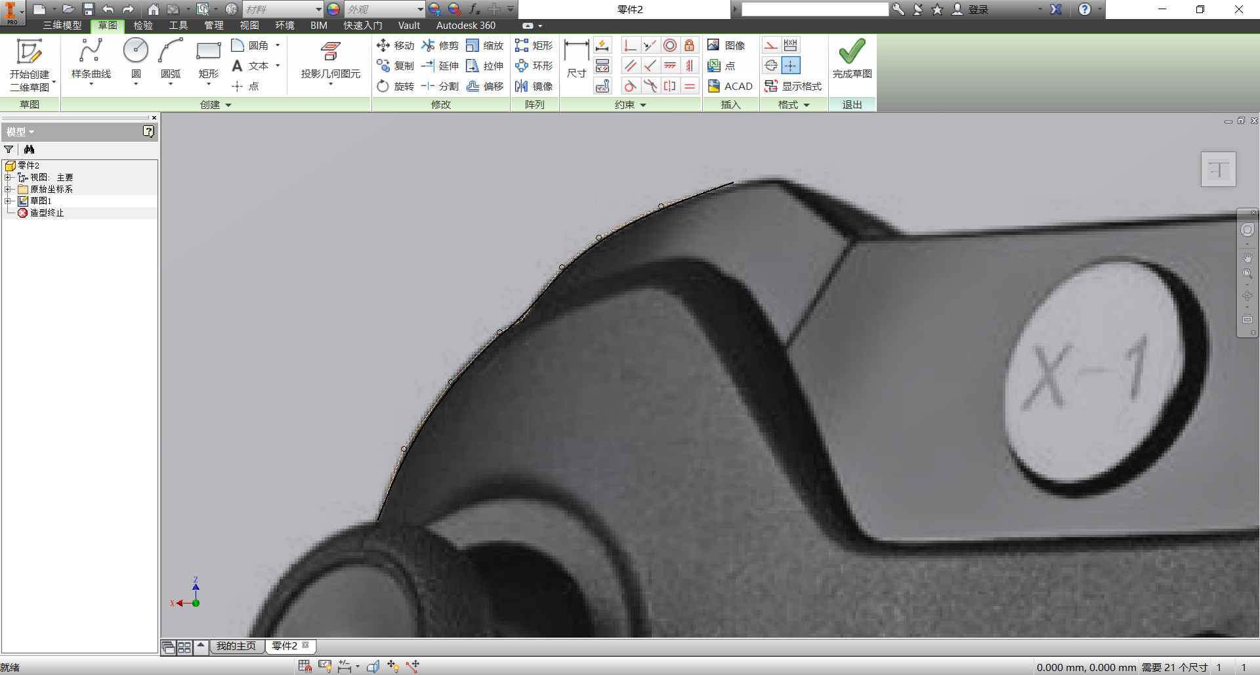Select the Dimension (尺寸) tool

coord(576,59)
